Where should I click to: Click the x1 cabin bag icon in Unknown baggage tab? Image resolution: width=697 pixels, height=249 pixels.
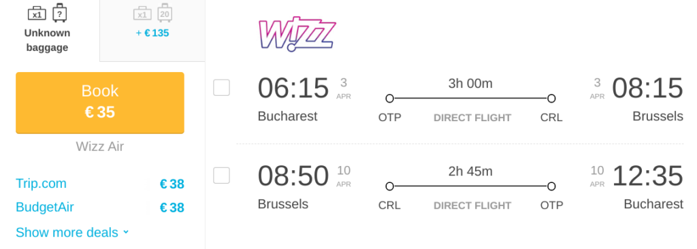tap(37, 14)
